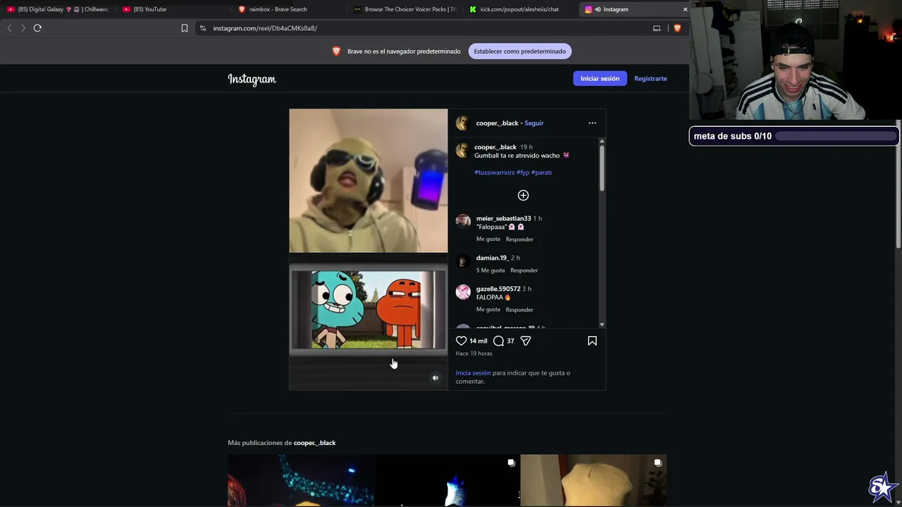Click Responder under meier_sebastian33's comment

pyautogui.click(x=519, y=239)
